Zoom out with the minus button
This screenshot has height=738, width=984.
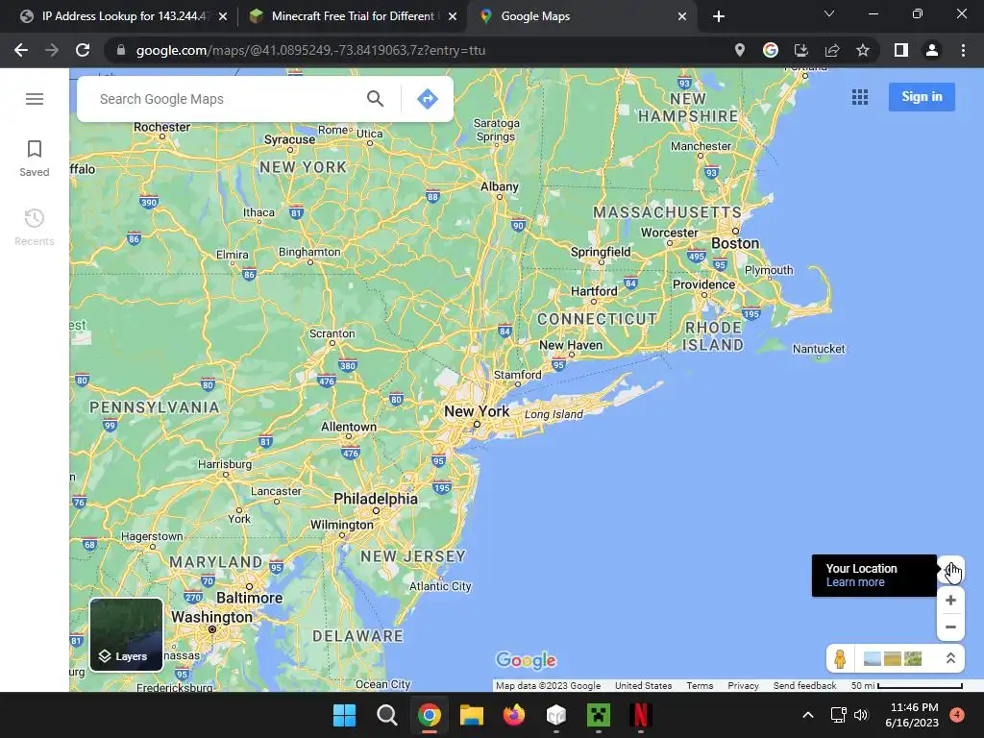[x=950, y=627]
